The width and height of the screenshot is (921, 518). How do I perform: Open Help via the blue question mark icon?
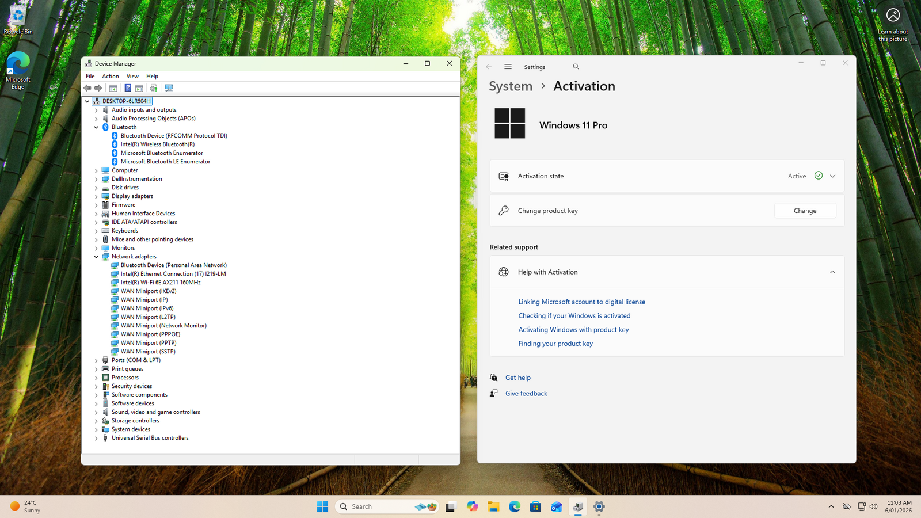[128, 88]
